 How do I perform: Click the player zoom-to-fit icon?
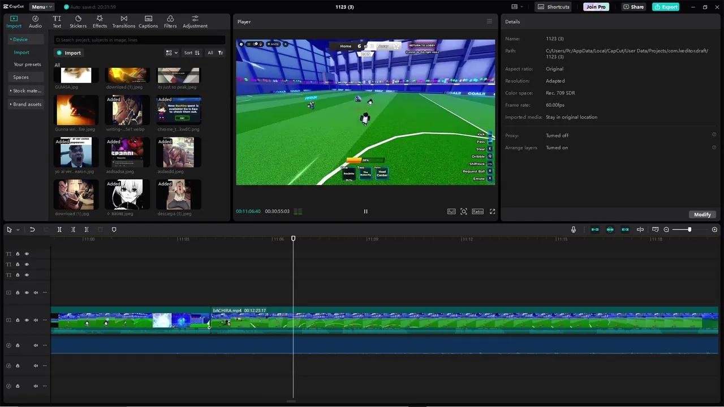click(x=464, y=211)
